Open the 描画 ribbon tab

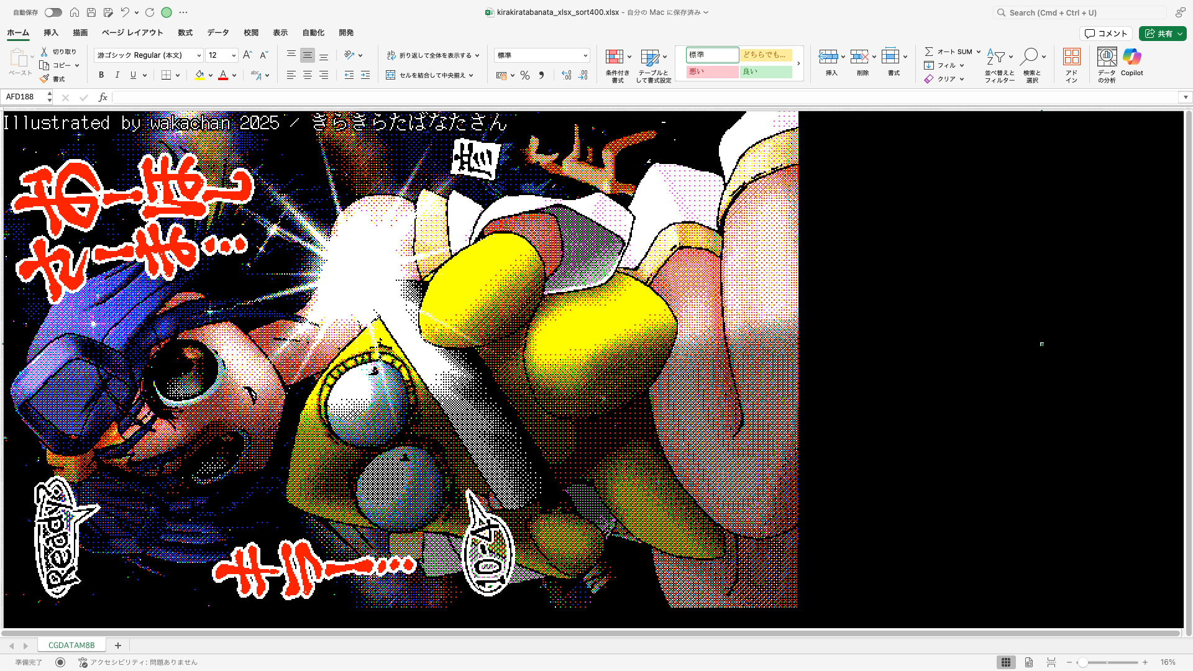click(x=80, y=33)
